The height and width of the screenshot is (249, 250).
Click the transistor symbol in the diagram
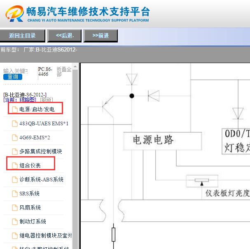point(108,106)
